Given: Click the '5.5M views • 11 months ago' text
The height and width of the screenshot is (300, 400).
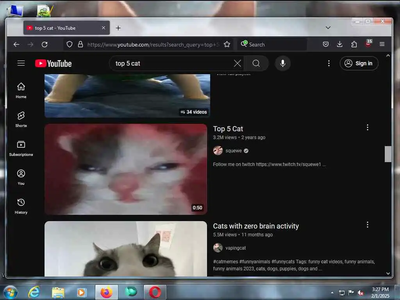Looking at the screenshot, I should coord(243,235).
